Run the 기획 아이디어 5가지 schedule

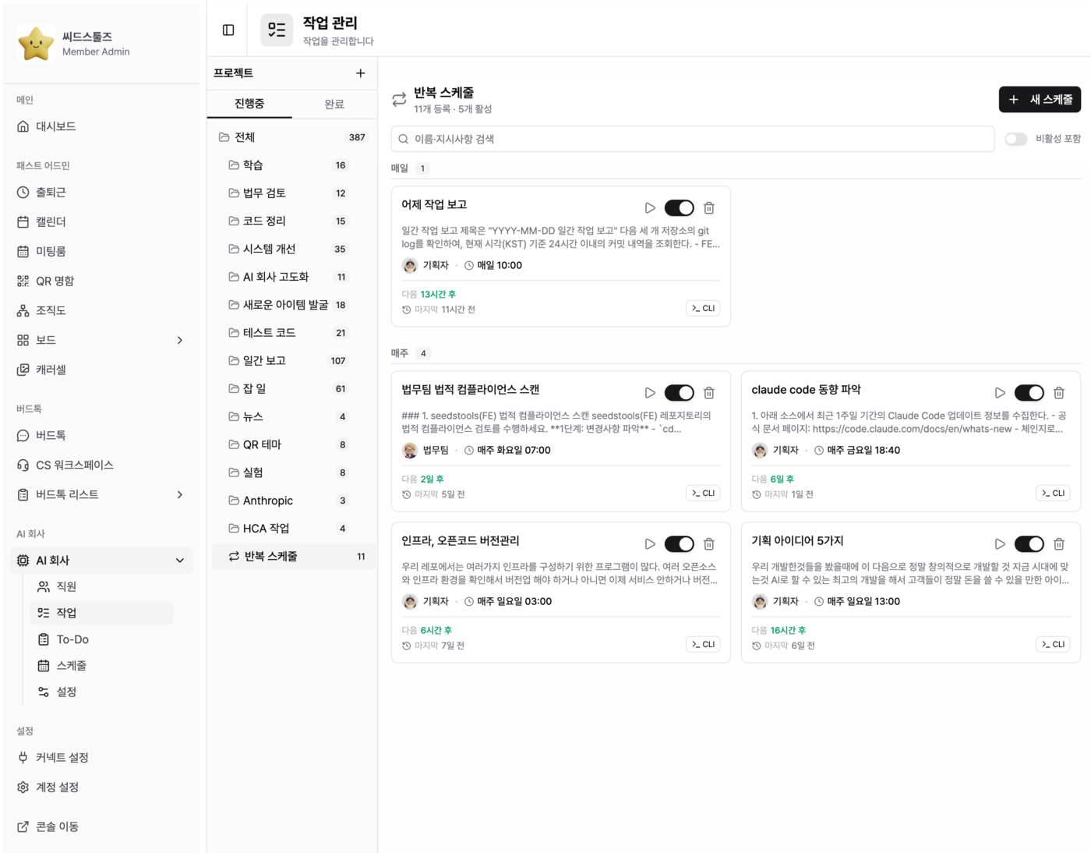(1000, 544)
